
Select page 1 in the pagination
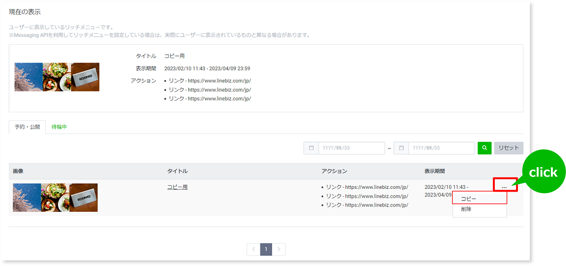coord(266,249)
